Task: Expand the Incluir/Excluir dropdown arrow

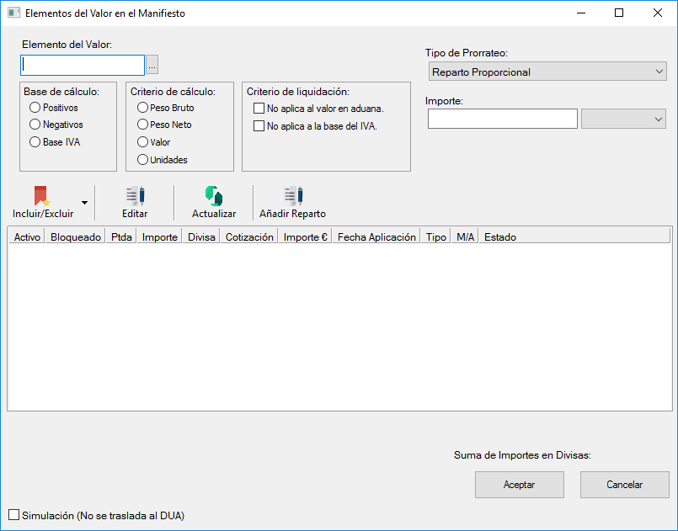Action: coord(84,203)
